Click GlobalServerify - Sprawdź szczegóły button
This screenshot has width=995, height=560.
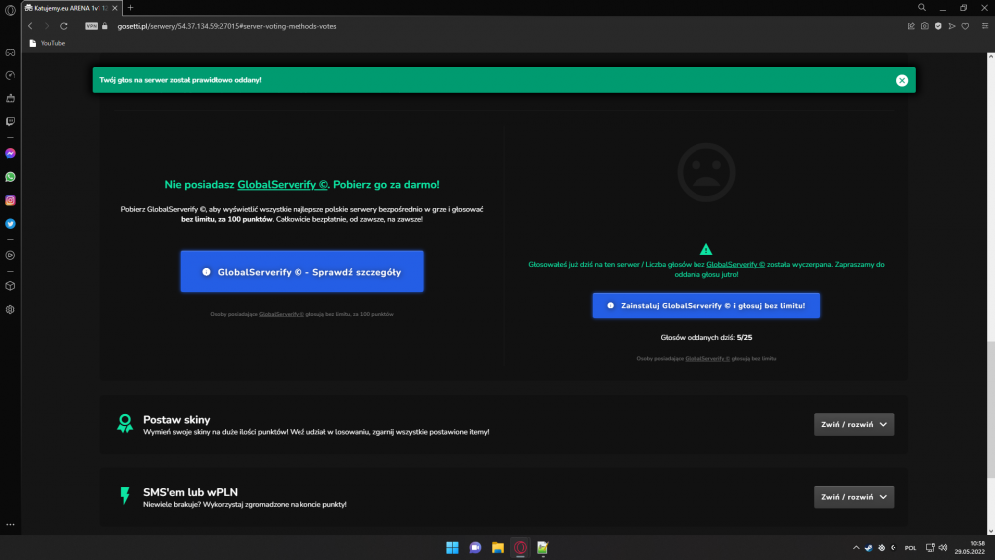tap(302, 272)
